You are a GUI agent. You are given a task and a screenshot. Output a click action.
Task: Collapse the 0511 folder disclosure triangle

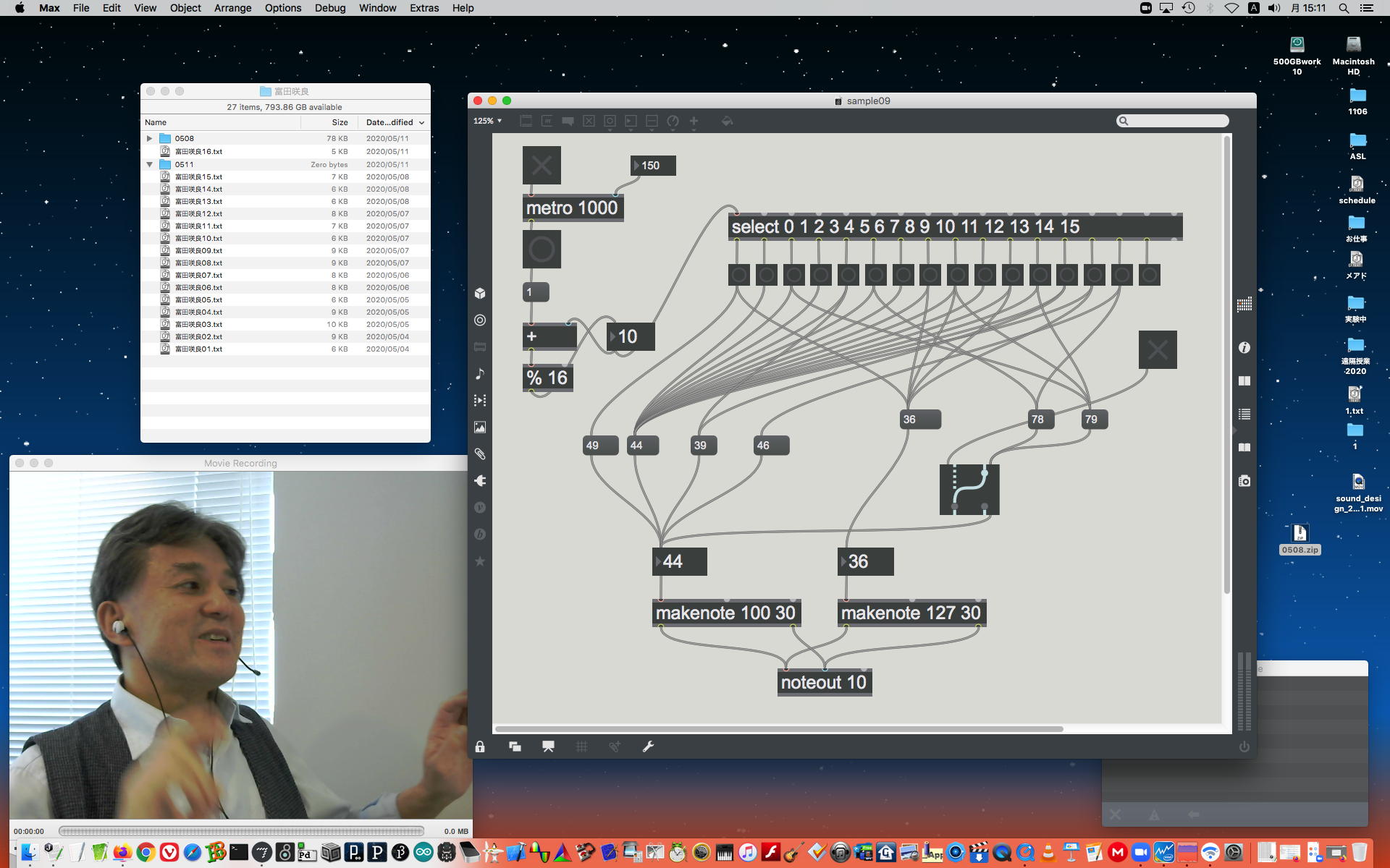[x=149, y=164]
